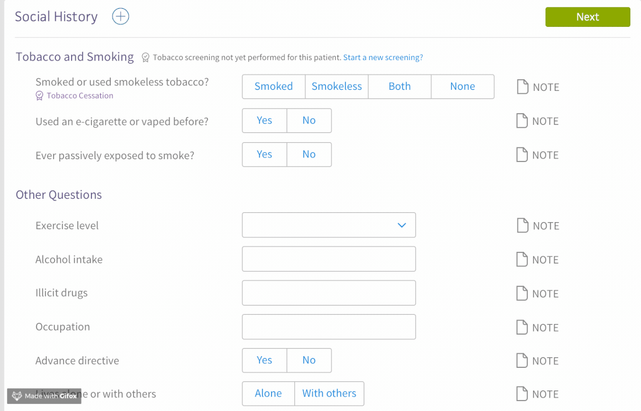This screenshot has width=641, height=411.
Task: Open the NOTE icon for Occupation
Action: pos(522,327)
